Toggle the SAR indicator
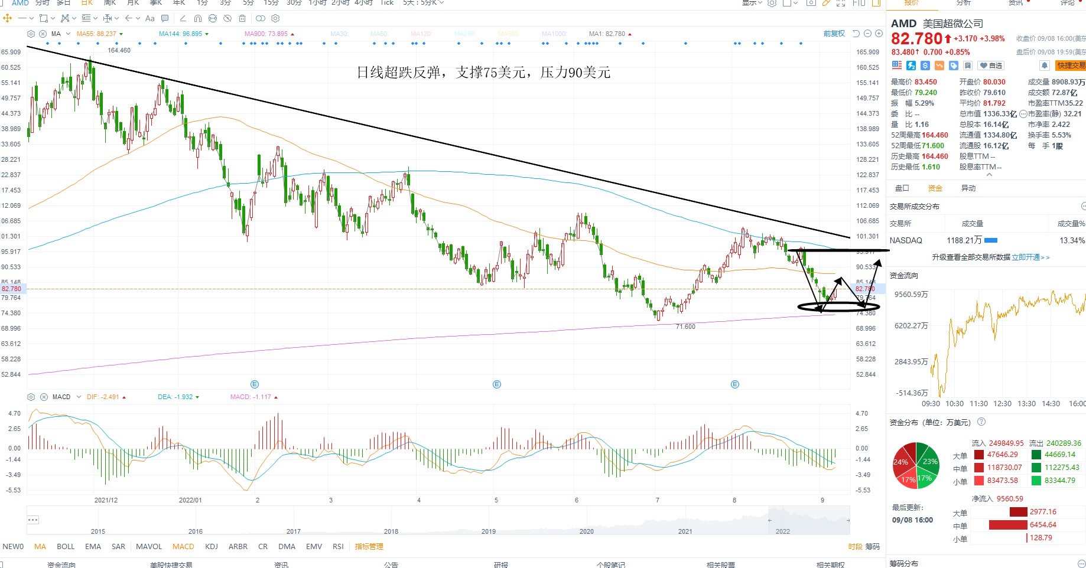This screenshot has width=1086, height=568. 118,547
